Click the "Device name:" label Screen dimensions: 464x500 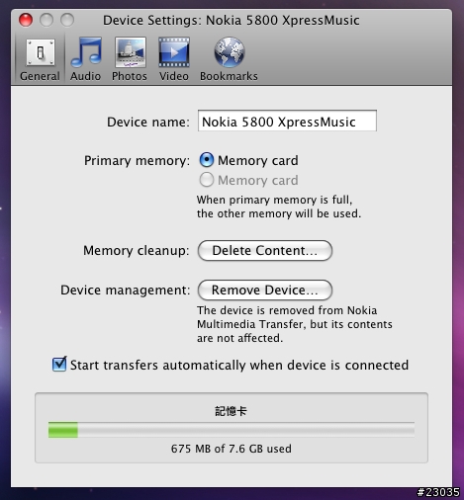click(x=148, y=123)
